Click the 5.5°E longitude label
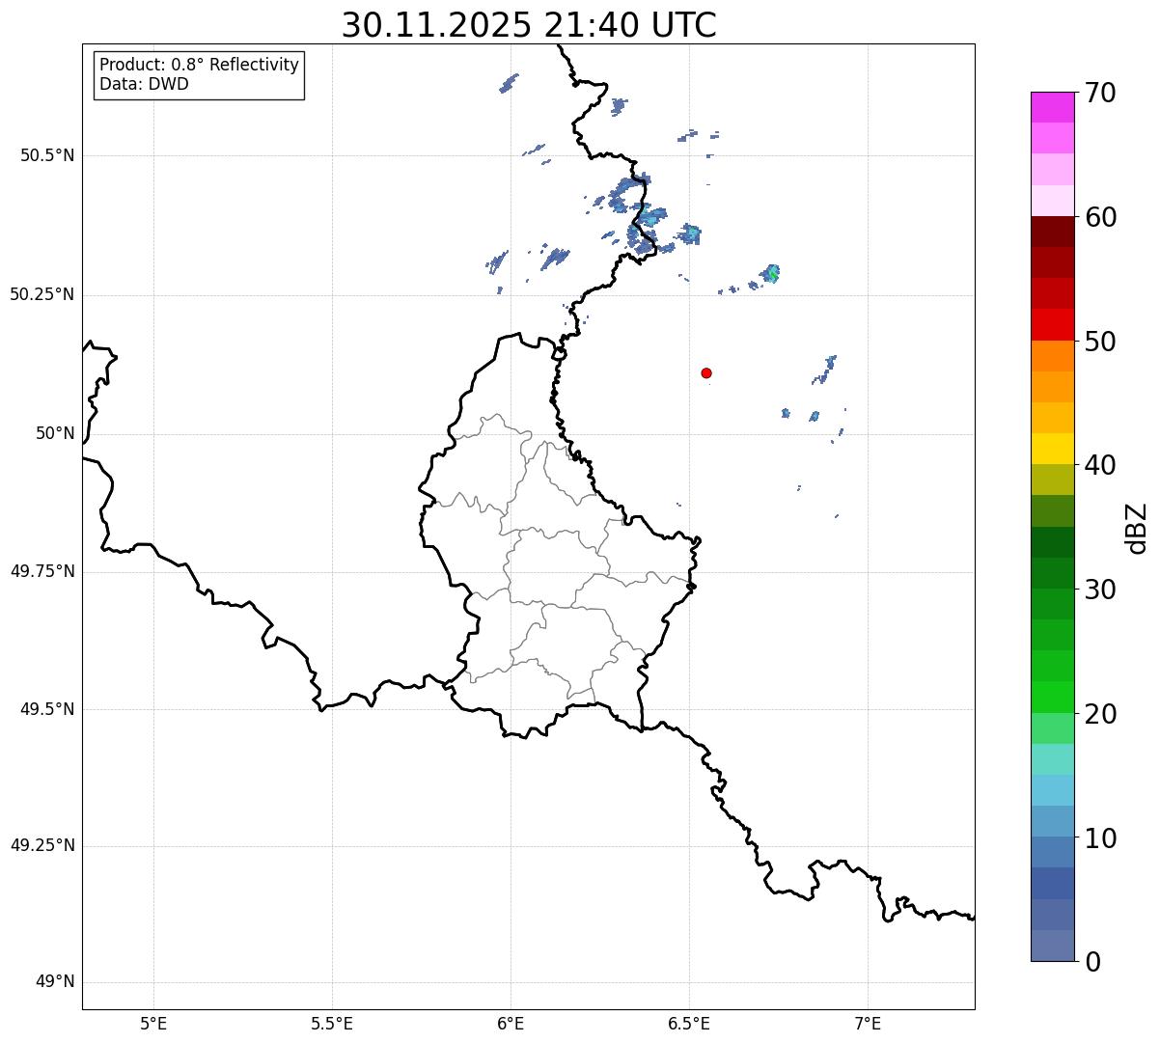 (332, 1024)
